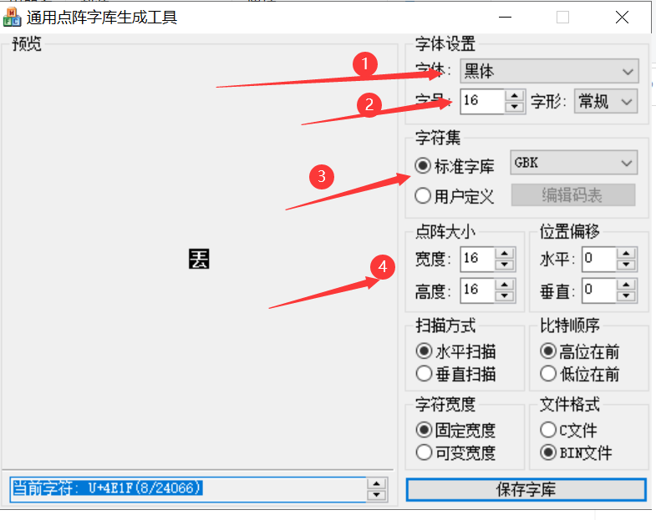
Task: Open the GBK character set dropdown
Action: (x=573, y=163)
